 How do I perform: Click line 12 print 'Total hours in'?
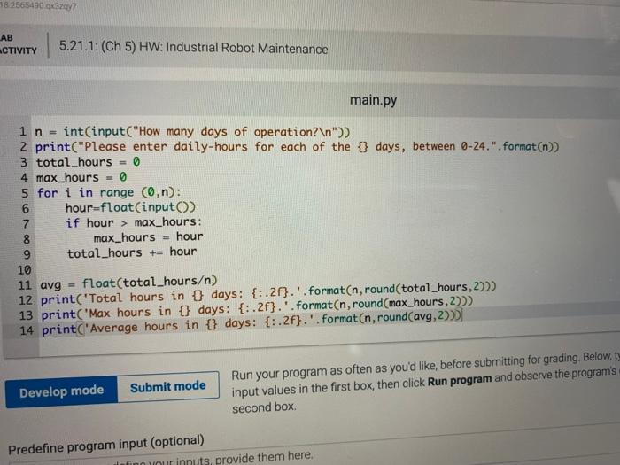coord(268,293)
